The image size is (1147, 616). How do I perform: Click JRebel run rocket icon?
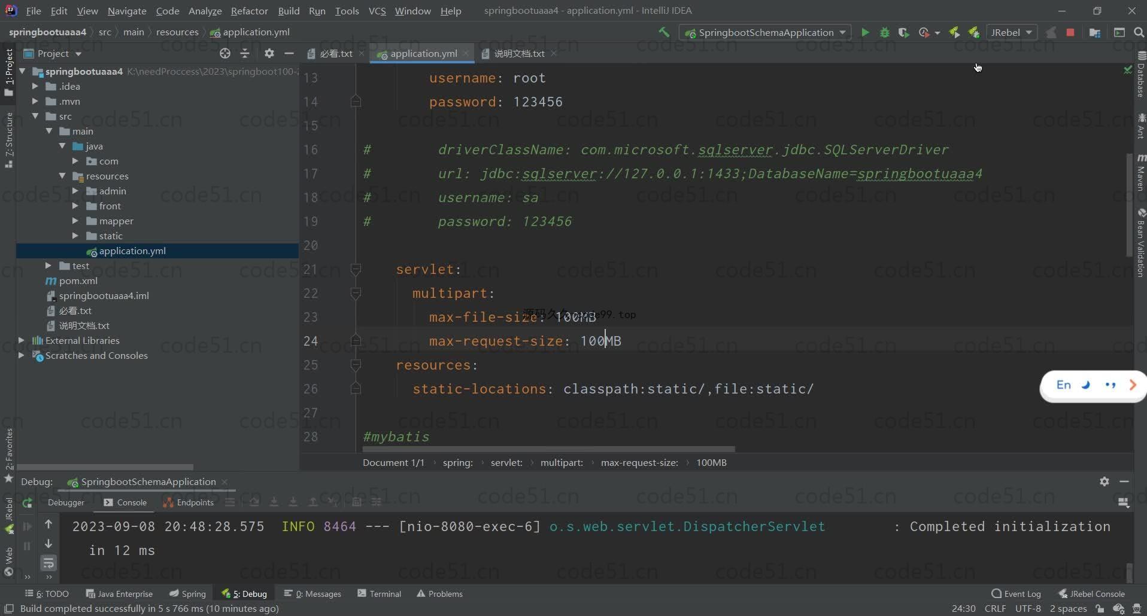[955, 32]
